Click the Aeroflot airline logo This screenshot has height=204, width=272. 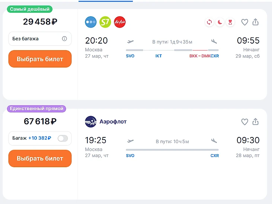tap(91, 122)
